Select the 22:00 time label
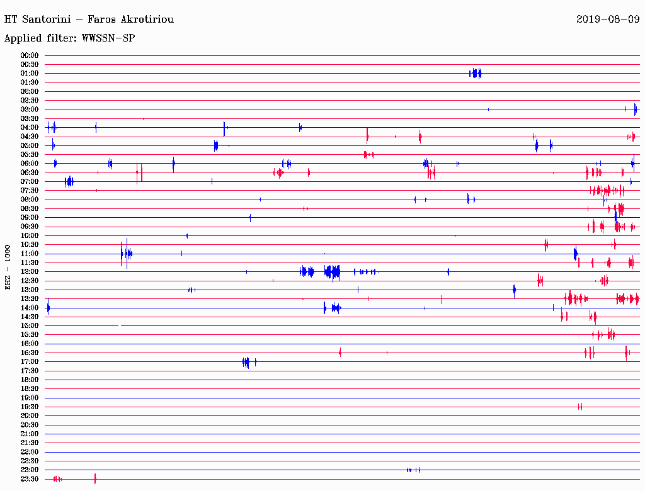Viewport: 645px width, 491px height. [30, 452]
